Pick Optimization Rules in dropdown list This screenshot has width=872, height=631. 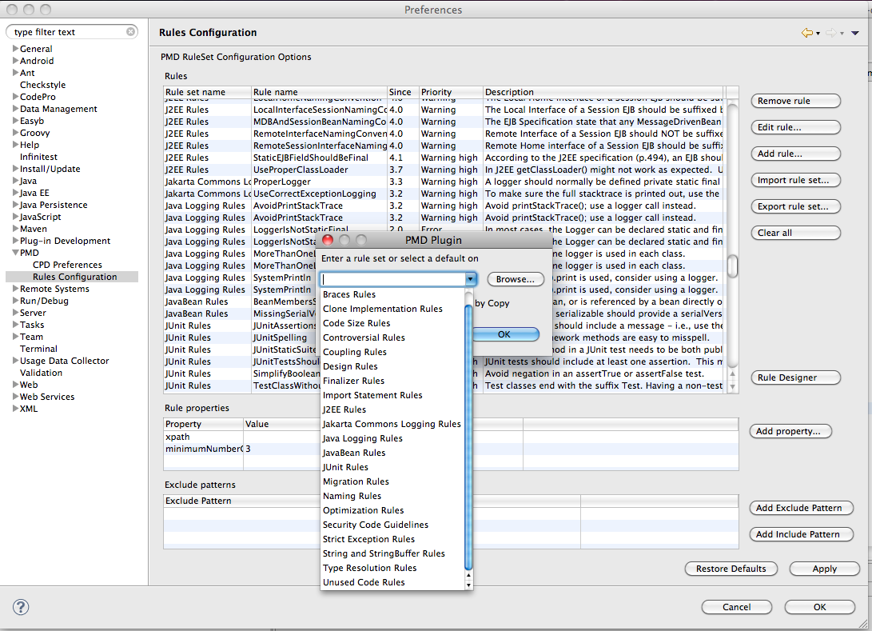[392, 510]
